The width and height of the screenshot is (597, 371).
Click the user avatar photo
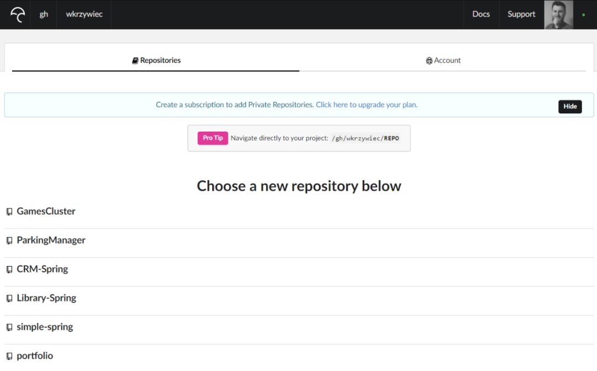(x=558, y=15)
